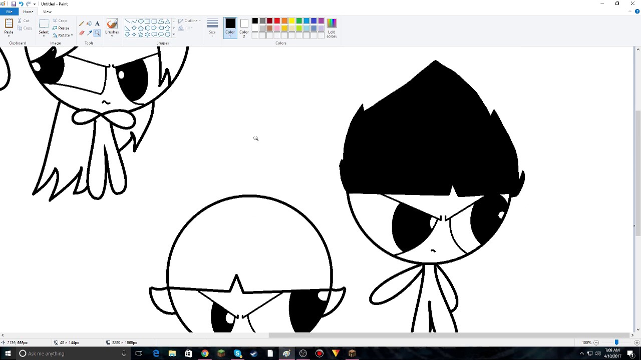Open the Rotate dropdown
Image resolution: width=641 pixels, height=360 pixels.
(63, 35)
